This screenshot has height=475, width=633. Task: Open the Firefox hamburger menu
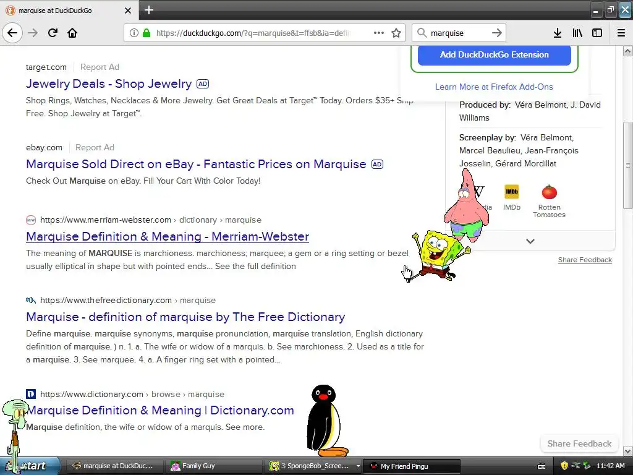click(621, 33)
